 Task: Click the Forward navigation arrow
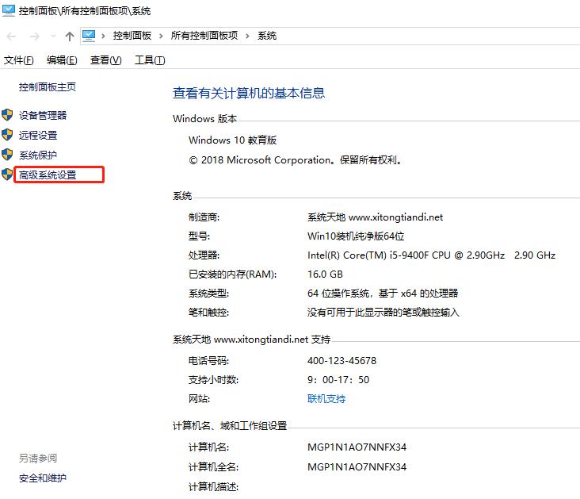pos(34,36)
